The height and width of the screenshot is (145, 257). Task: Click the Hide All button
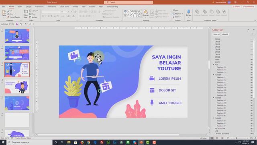coord(225,34)
